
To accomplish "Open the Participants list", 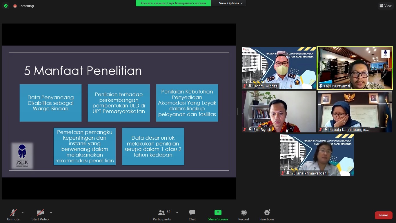I will (162, 215).
